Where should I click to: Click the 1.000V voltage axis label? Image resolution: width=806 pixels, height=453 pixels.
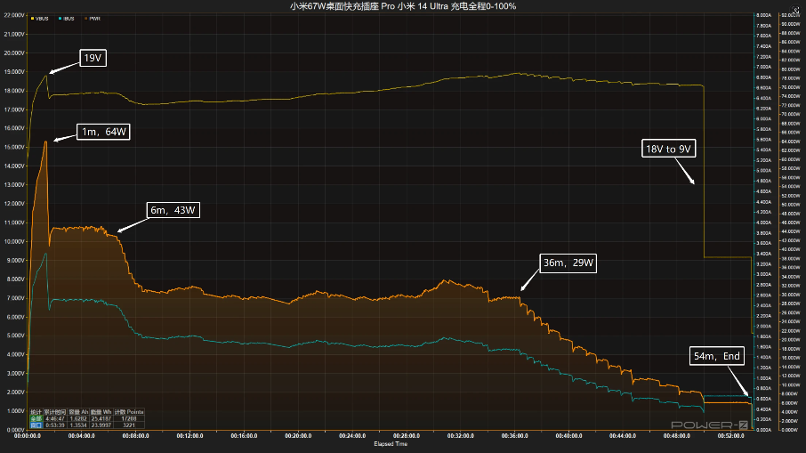pyautogui.click(x=15, y=411)
